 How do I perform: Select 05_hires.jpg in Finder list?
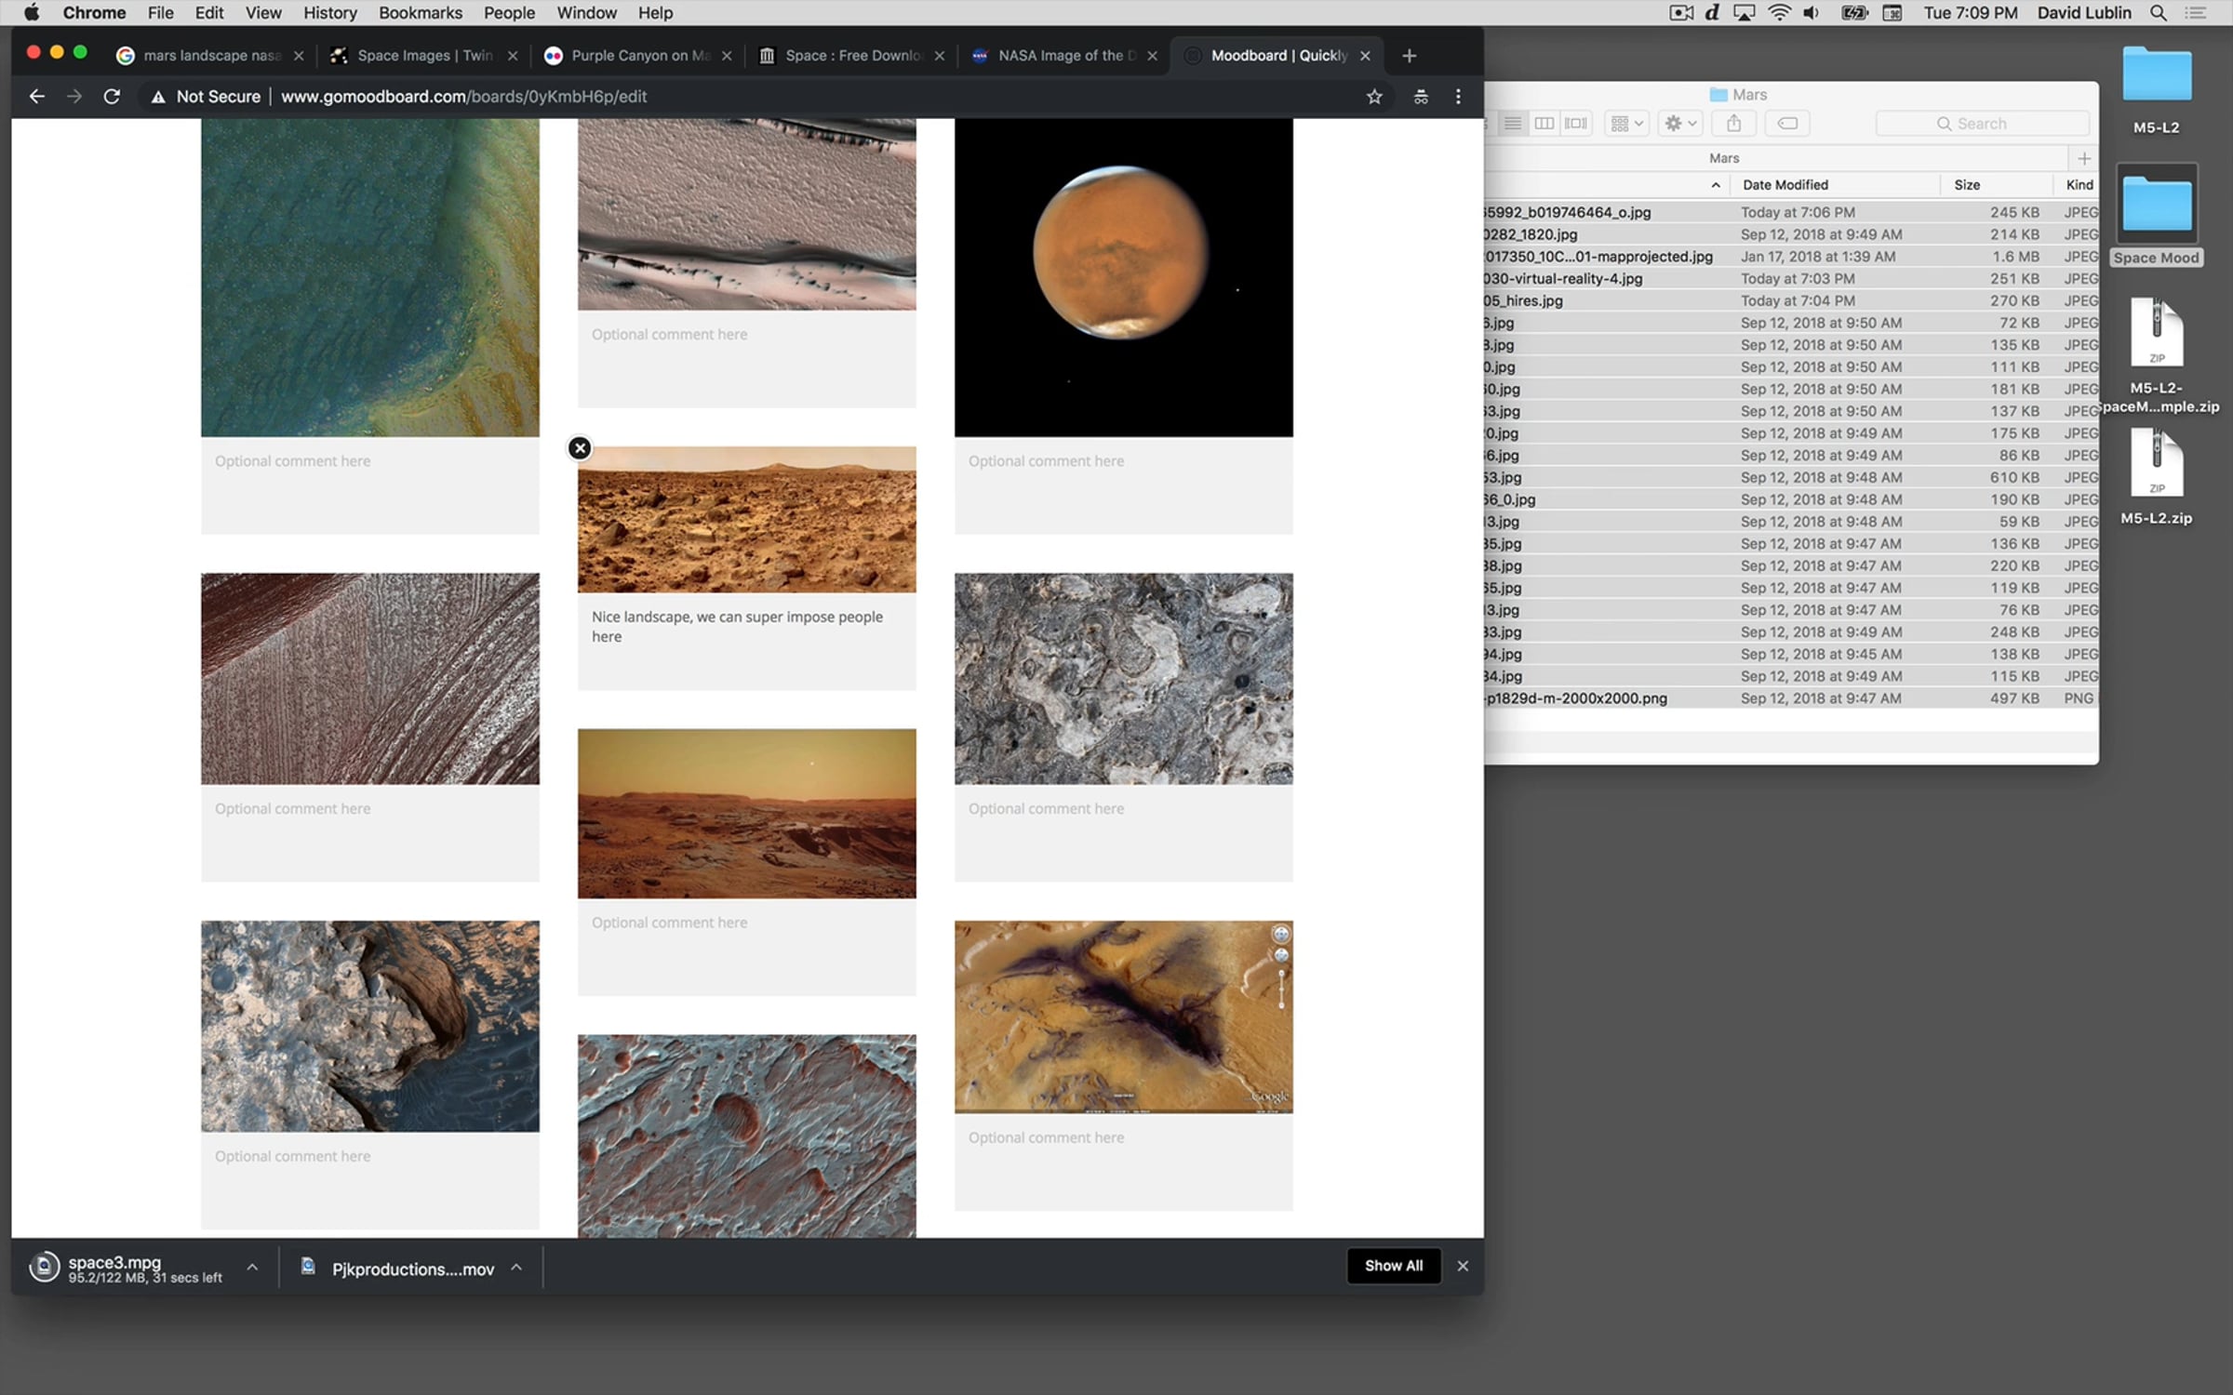click(x=1790, y=301)
